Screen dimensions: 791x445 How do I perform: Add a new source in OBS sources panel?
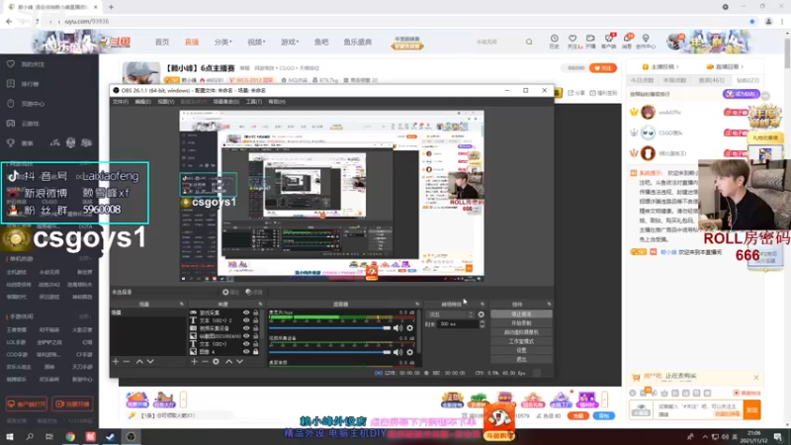pyautogui.click(x=194, y=361)
